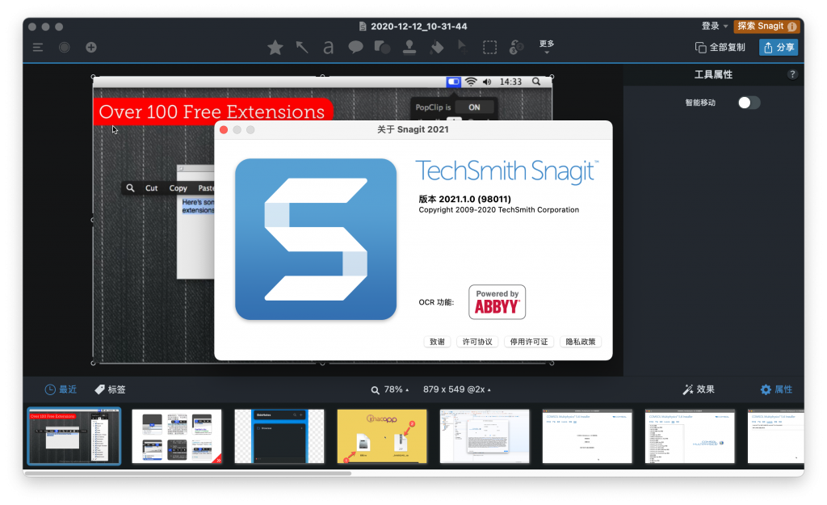Open the 属性 properties panel
This screenshot has width=827, height=505.
point(776,389)
